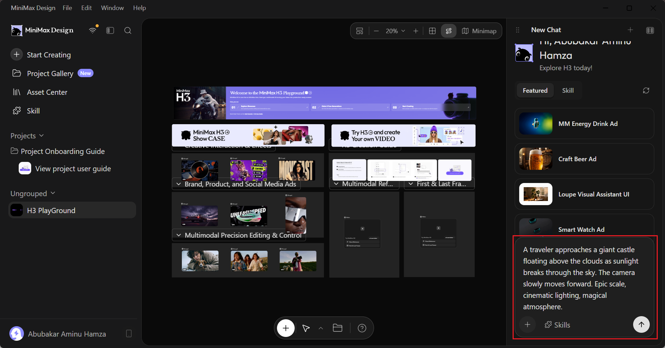Click the Start Creating plus icon
The image size is (665, 348).
[17, 55]
